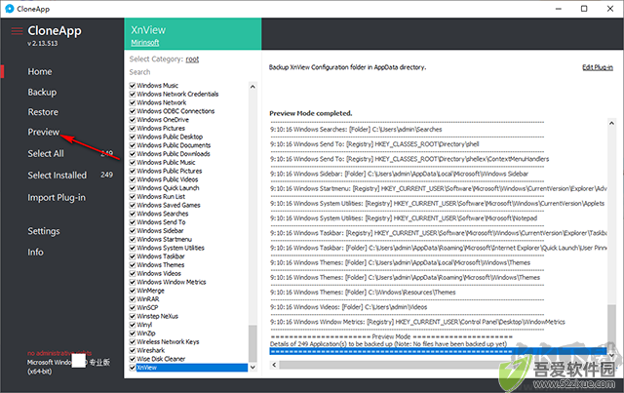Go to Home in sidebar
Viewport: 624px width, 393px height.
40,71
